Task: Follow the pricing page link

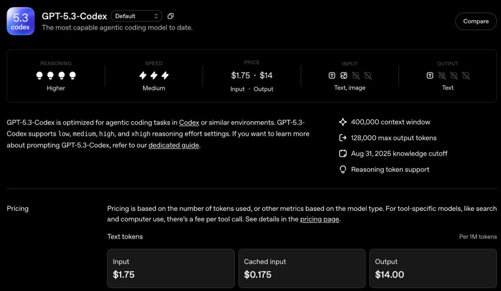Action: click(x=319, y=219)
